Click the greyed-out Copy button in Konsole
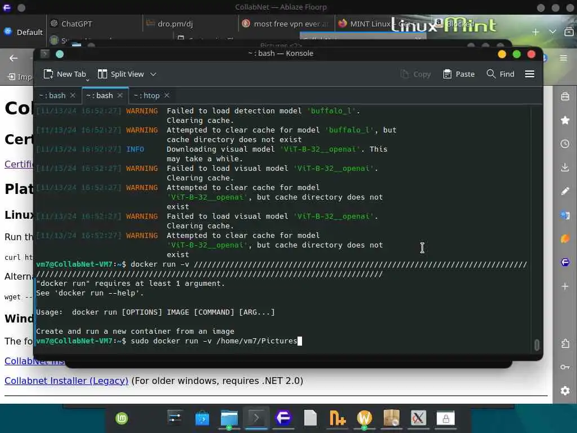The width and height of the screenshot is (577, 433). click(x=415, y=74)
